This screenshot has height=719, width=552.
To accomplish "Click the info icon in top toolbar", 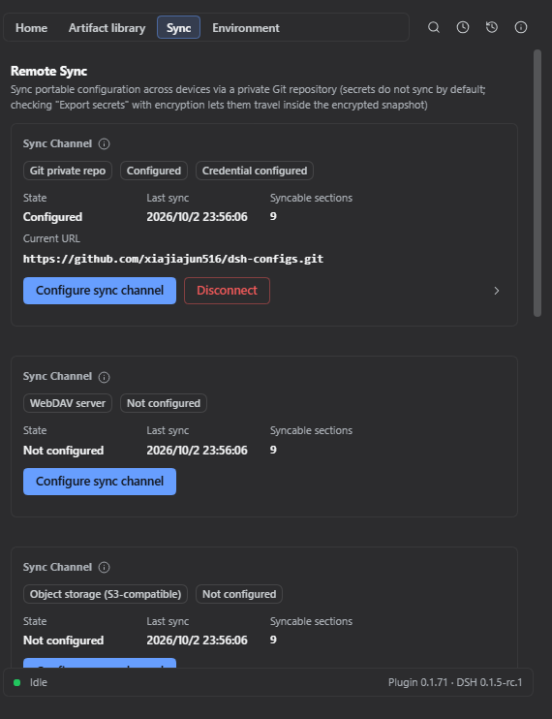I will point(521,27).
